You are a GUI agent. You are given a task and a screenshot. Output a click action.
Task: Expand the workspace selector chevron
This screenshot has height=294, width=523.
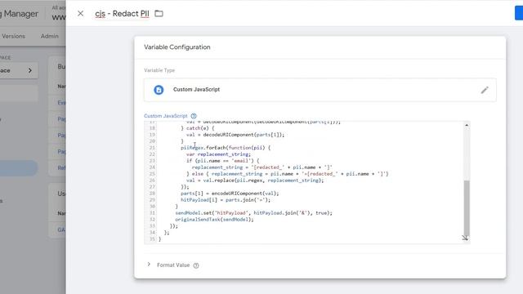[30, 70]
